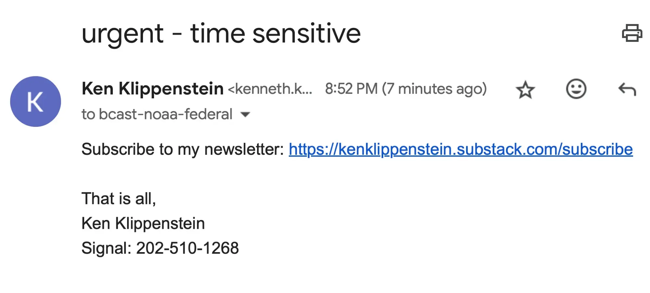Select the truncated kenneth.k... email address
This screenshot has width=650, height=293.
pos(270,89)
